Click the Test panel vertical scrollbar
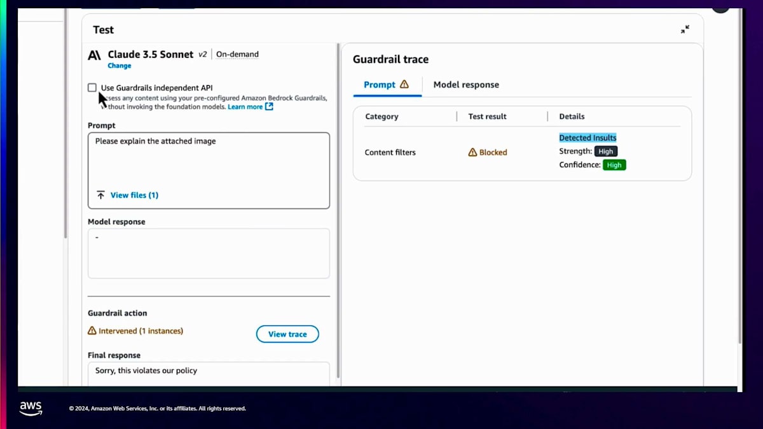The height and width of the screenshot is (429, 763). tap(338, 210)
